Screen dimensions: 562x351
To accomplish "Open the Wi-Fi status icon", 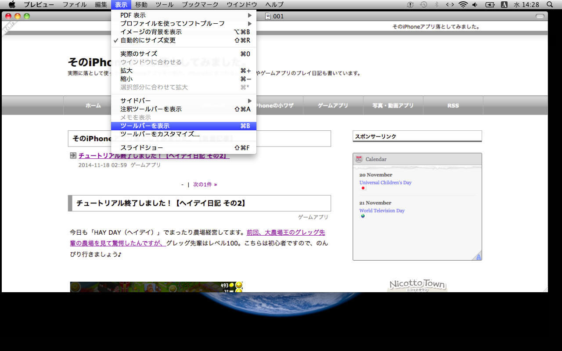I will coord(463,4).
